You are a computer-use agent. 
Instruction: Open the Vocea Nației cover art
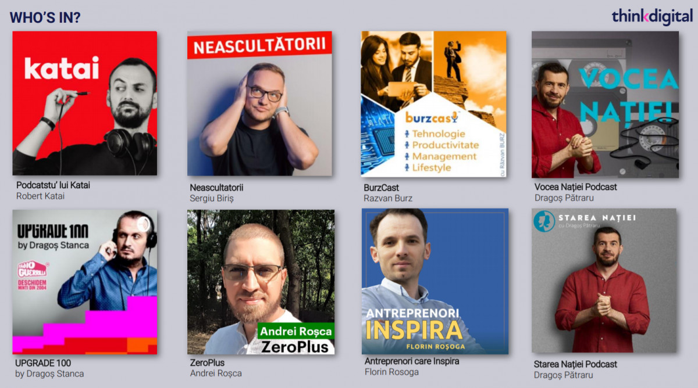605,105
